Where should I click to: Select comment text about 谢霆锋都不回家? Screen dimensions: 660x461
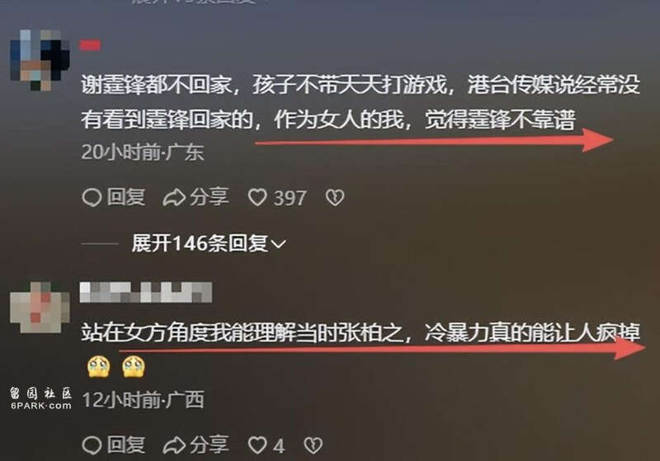(361, 102)
